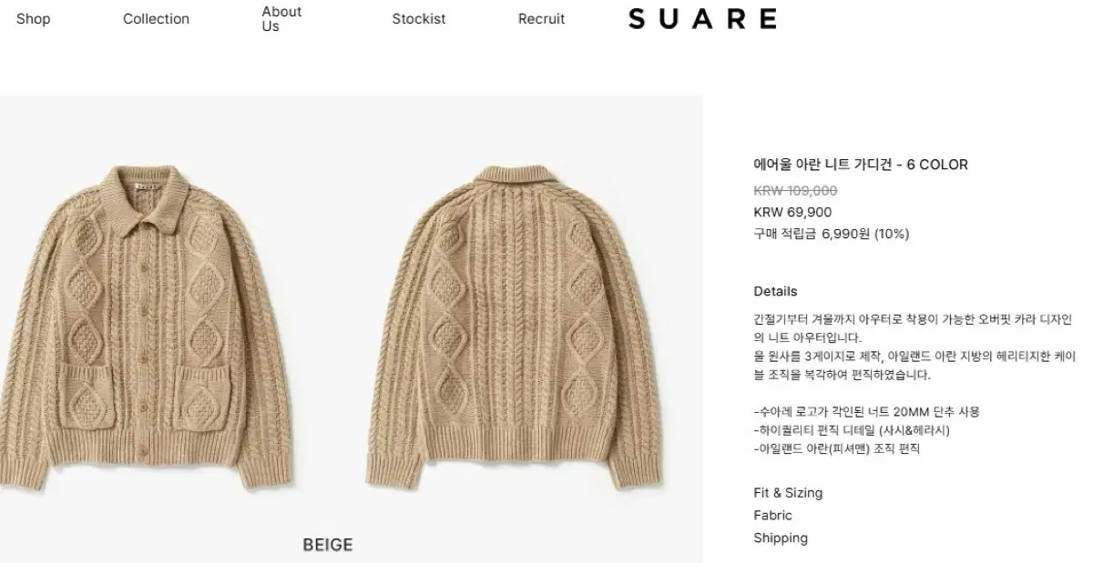Open the About Us page
Viewport: 1093px width, 563px height.
(x=281, y=19)
